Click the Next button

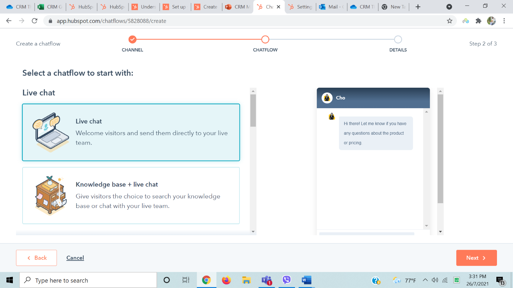click(x=476, y=258)
